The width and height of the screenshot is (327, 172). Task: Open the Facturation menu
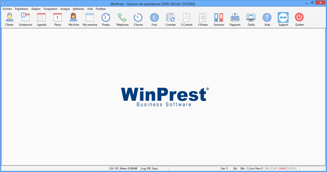pyautogui.click(x=50, y=9)
